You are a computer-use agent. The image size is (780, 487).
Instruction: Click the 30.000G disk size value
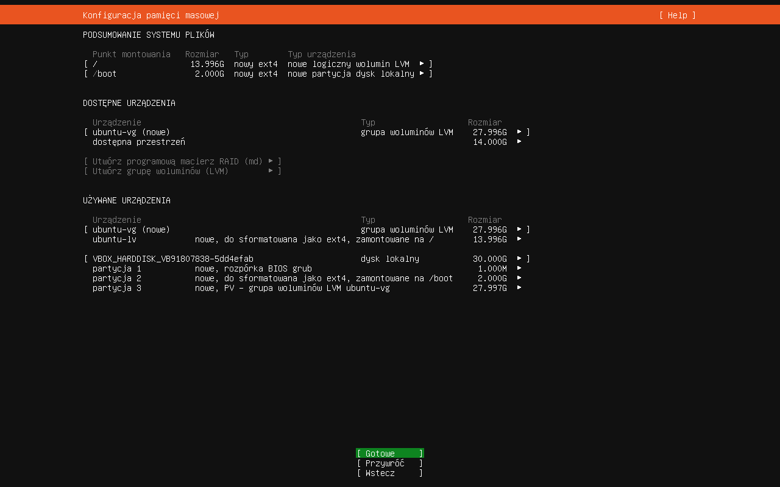490,259
